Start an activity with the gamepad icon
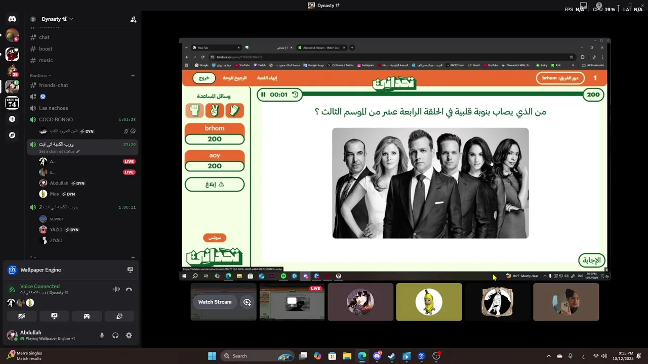Viewport: 648px width, 364px height. pos(87,316)
